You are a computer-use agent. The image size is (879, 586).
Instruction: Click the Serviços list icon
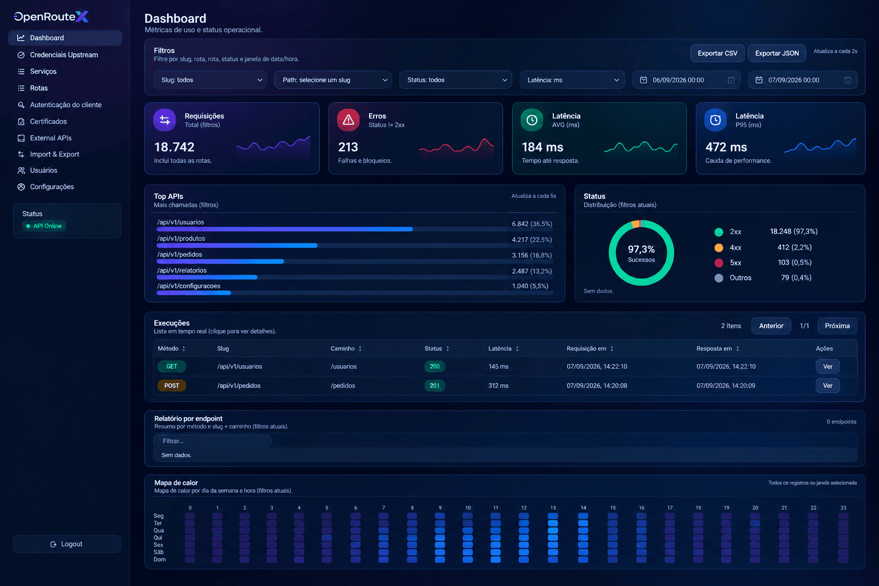[x=21, y=72]
